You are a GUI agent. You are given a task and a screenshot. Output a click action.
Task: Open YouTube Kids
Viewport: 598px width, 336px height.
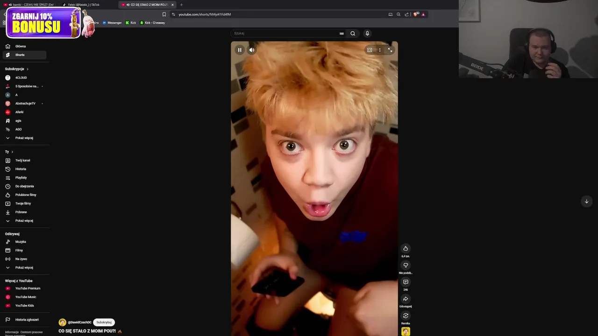(24, 306)
